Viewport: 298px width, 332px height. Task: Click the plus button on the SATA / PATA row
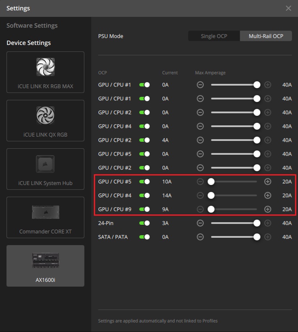(268, 237)
